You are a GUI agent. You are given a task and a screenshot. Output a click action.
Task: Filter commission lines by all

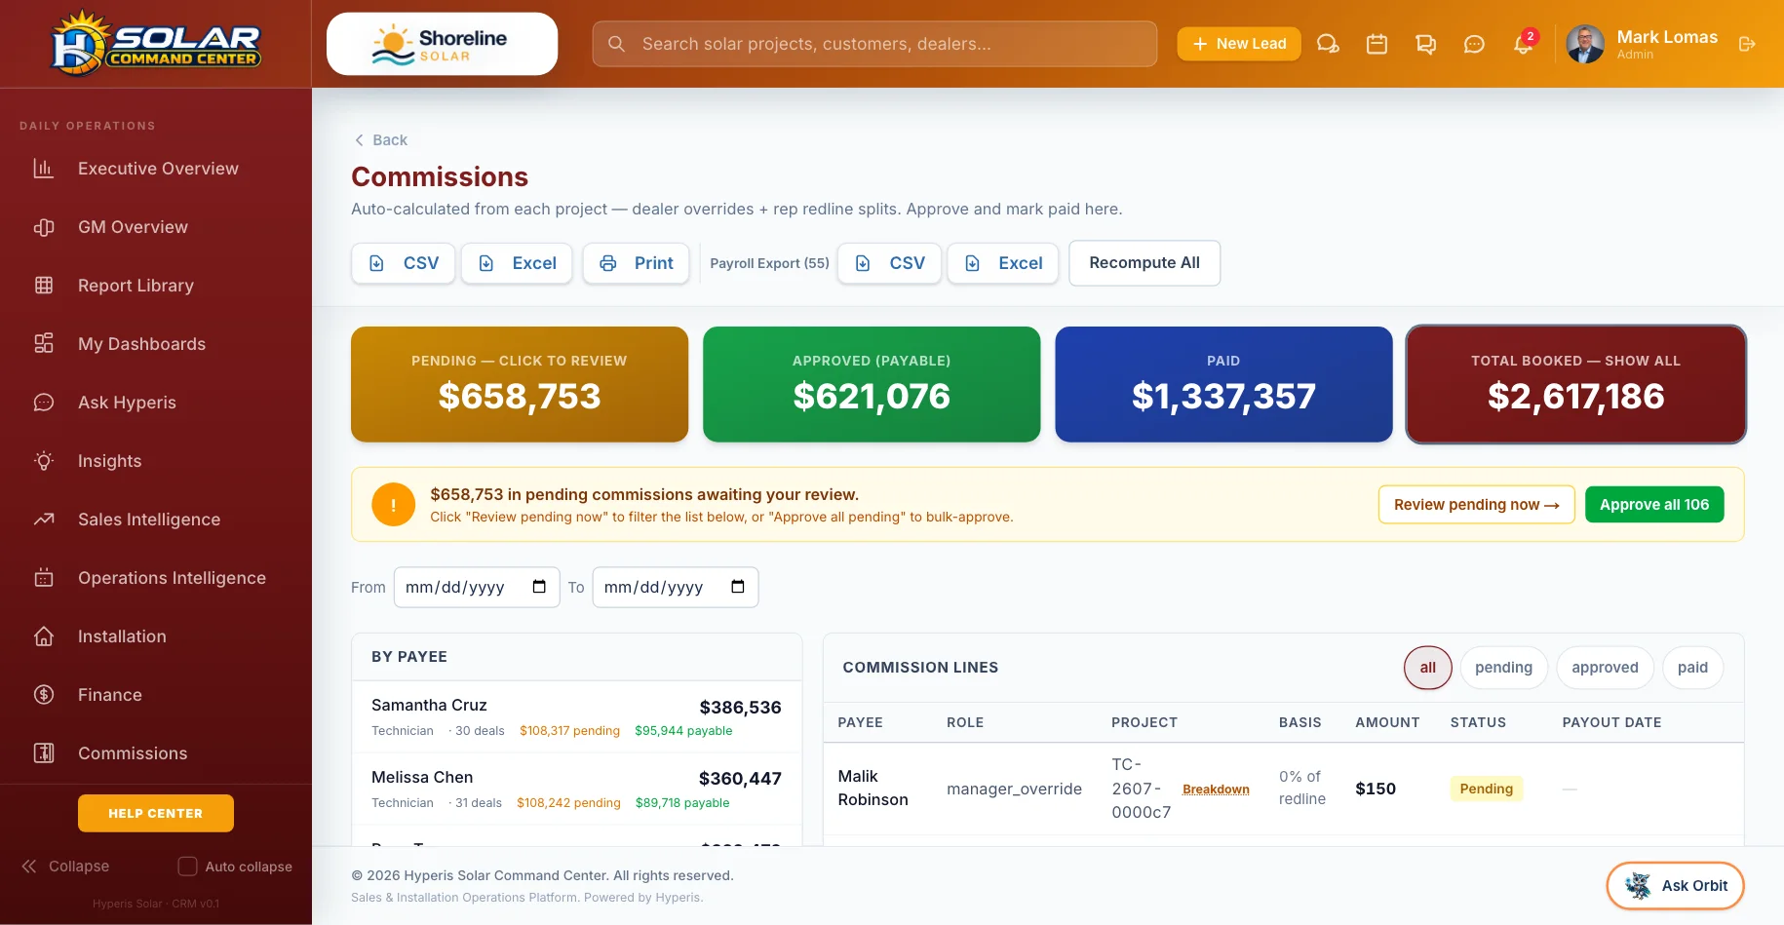[1428, 668]
